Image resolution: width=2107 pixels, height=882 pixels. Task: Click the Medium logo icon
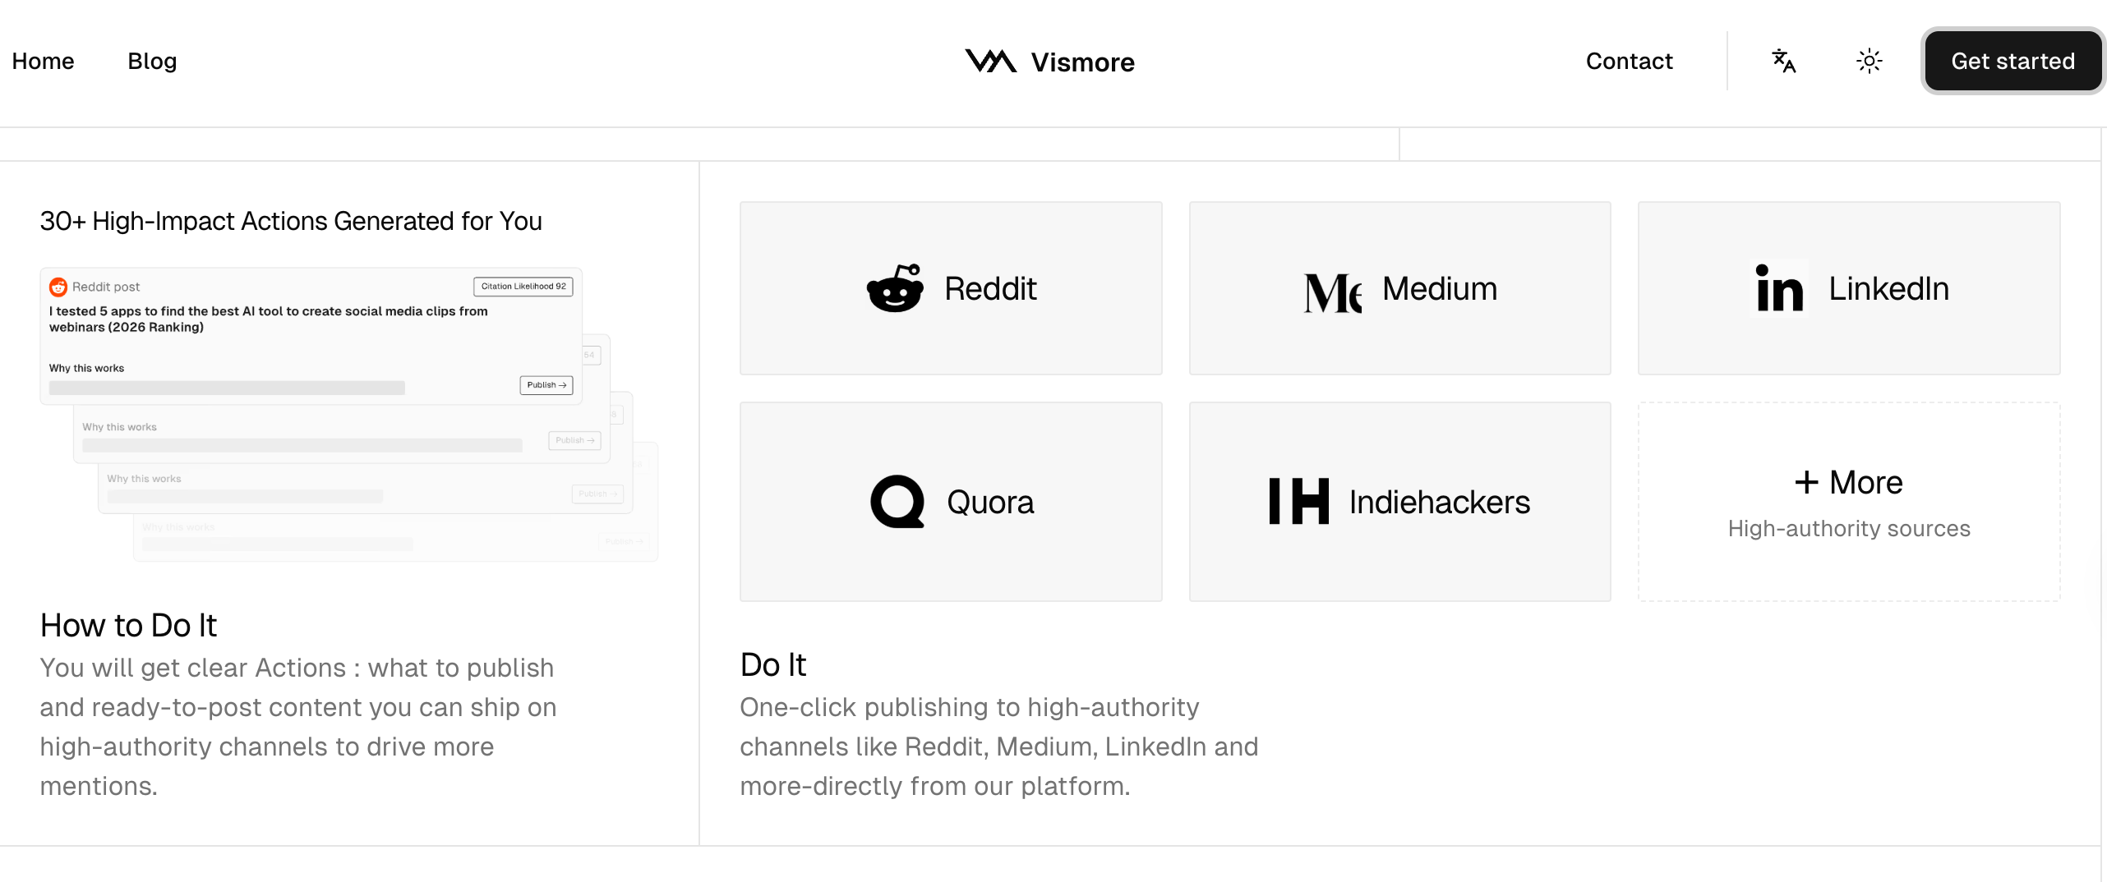tap(1332, 292)
